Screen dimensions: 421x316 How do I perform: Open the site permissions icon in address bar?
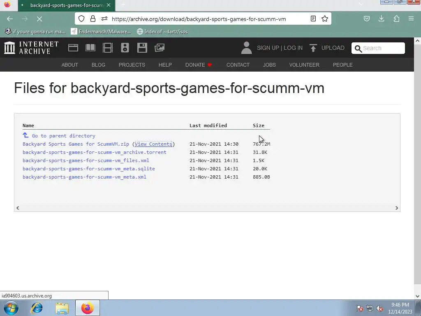pyautogui.click(x=104, y=19)
